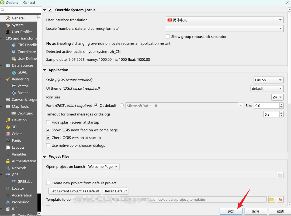Cancel with the 取消 button
The height and width of the screenshot is (216, 291).
coord(255,211)
